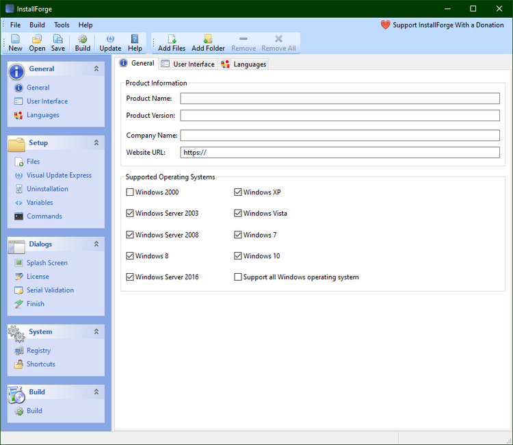513x445 pixels.
Task: Open the Tools menu
Action: (x=62, y=25)
